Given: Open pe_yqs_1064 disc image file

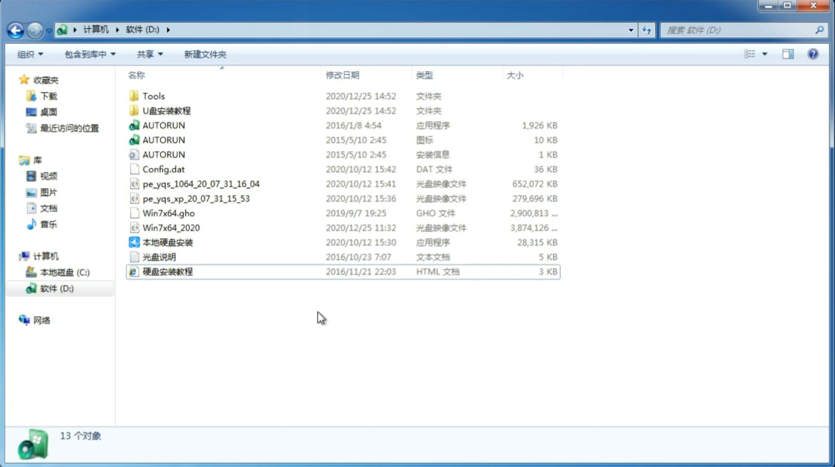Looking at the screenshot, I should tap(200, 184).
